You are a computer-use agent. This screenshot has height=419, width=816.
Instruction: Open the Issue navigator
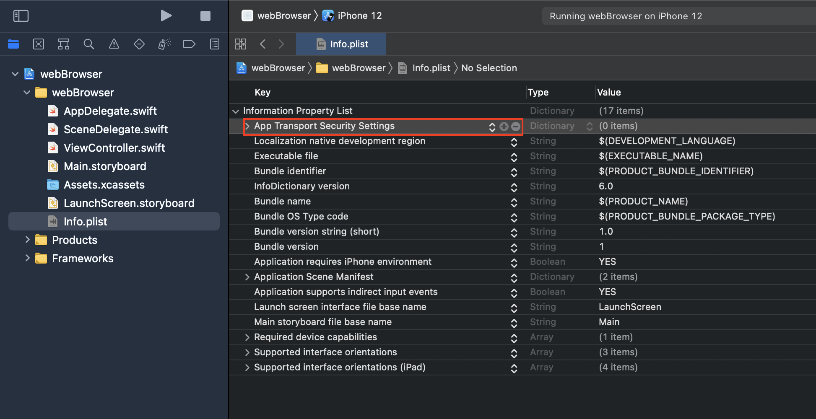tap(114, 44)
